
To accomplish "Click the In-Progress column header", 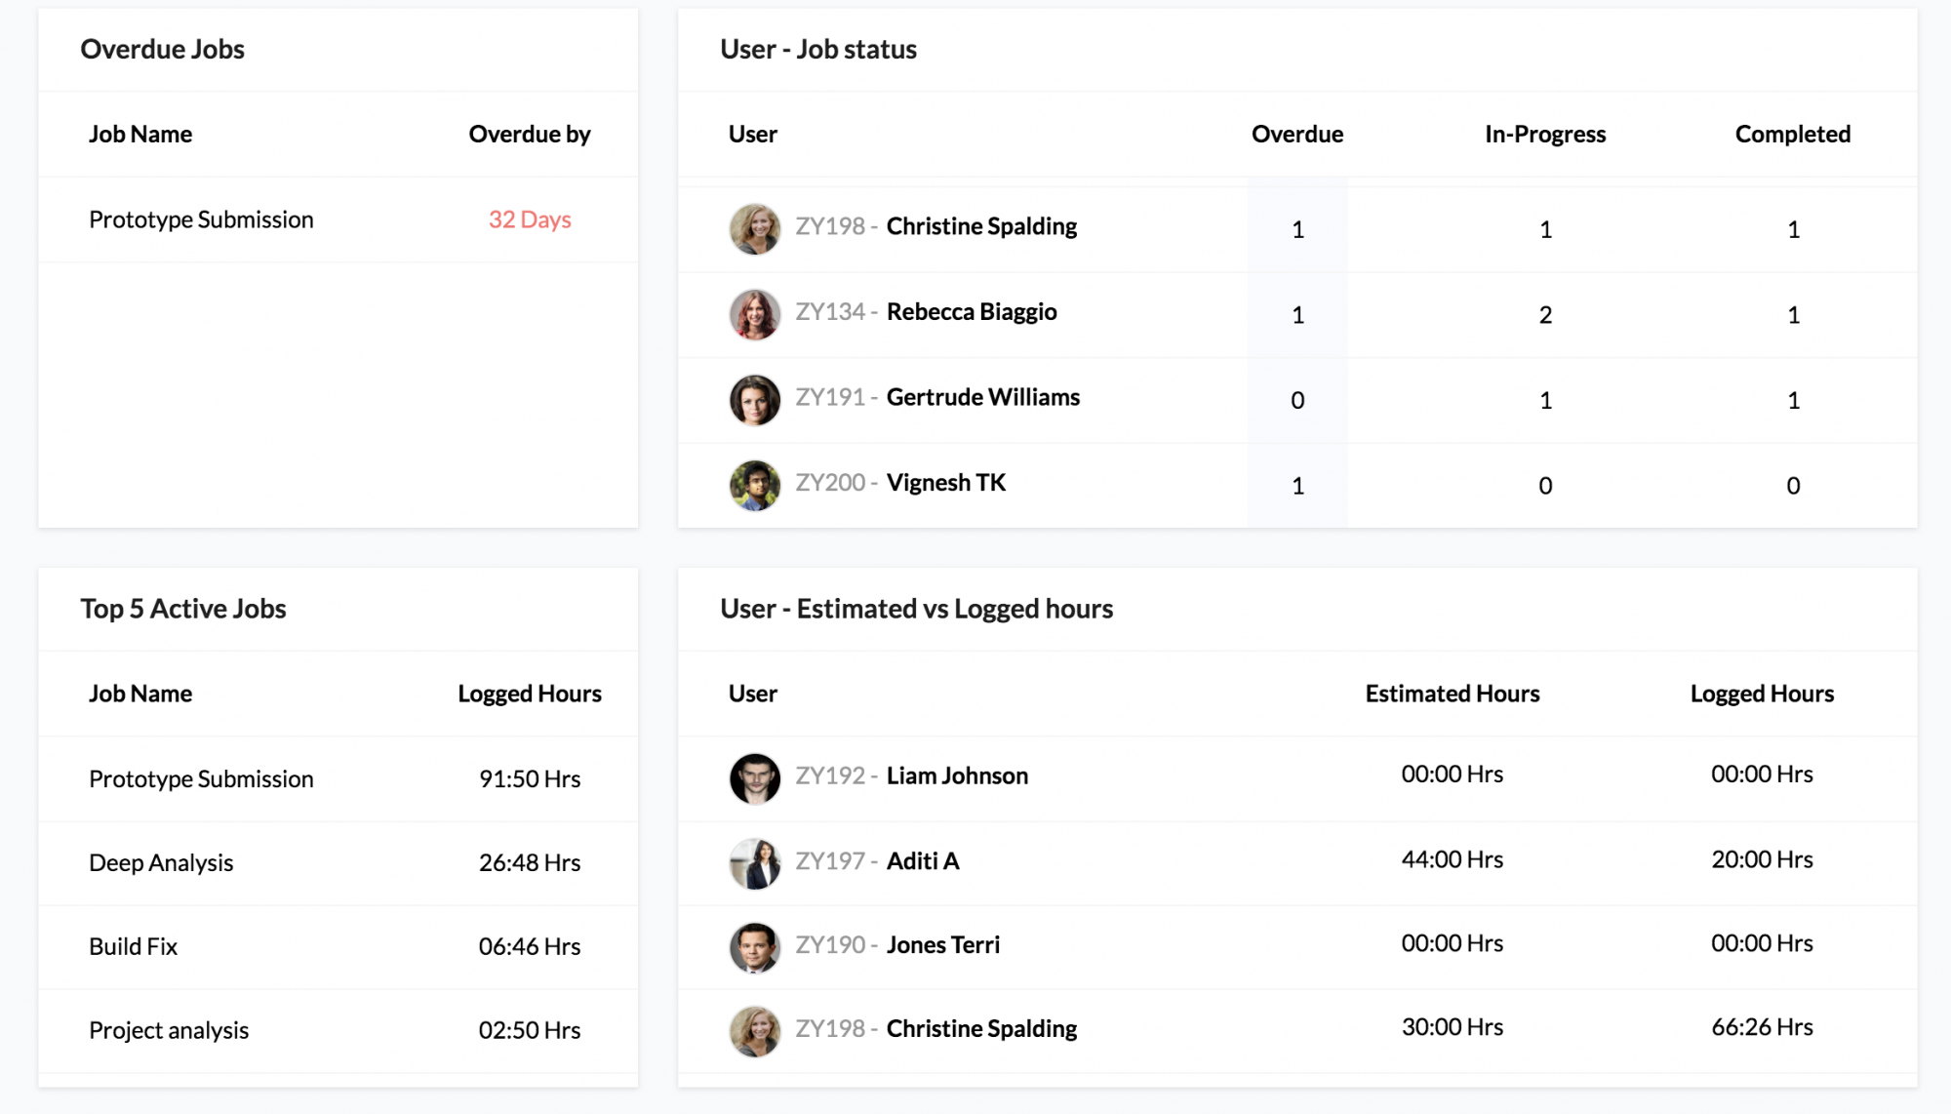I will pos(1545,135).
